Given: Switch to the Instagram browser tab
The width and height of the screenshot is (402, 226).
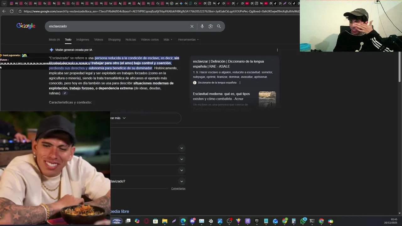Looking at the screenshot, I should pyautogui.click(x=14, y=3).
